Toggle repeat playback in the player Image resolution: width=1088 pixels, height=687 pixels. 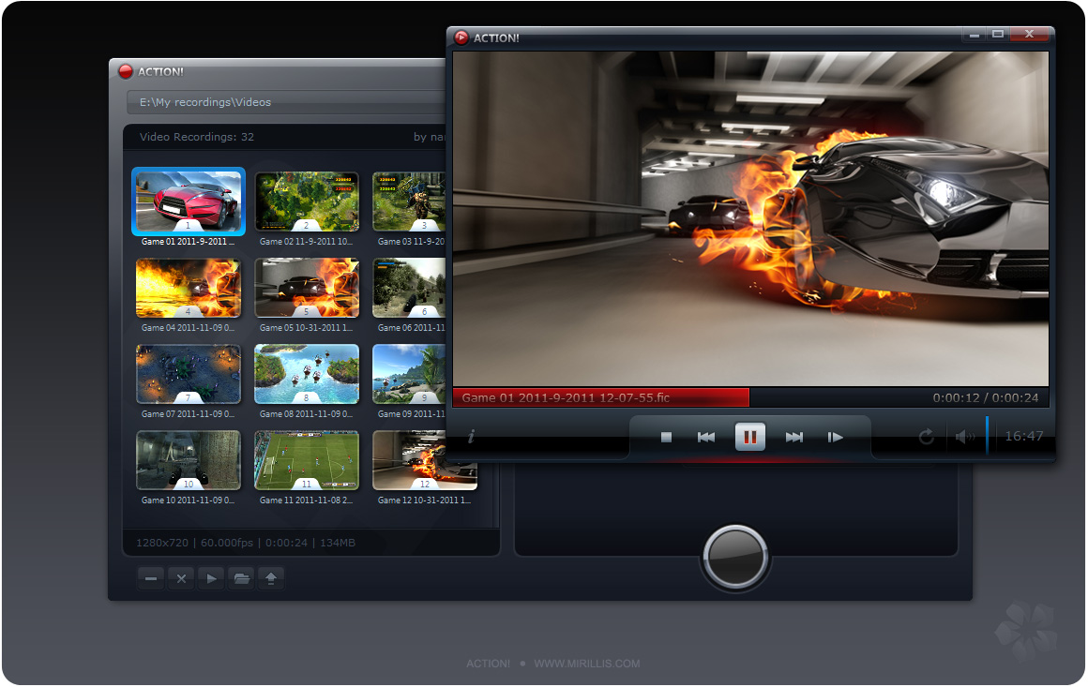pyautogui.click(x=926, y=437)
